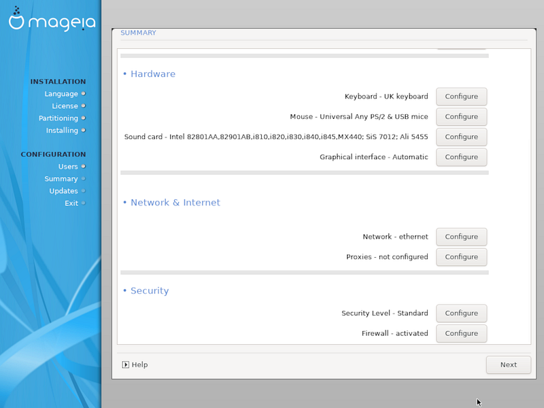Click the Language step bullet indicator
544x408 pixels.
(83, 94)
